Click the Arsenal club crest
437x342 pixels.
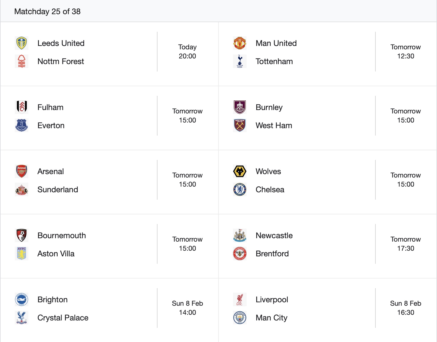pos(22,171)
